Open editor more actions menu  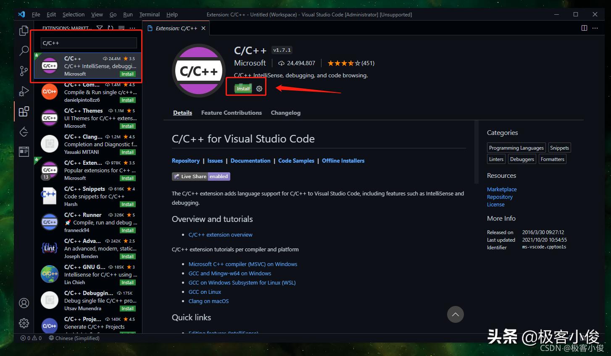tap(595, 28)
